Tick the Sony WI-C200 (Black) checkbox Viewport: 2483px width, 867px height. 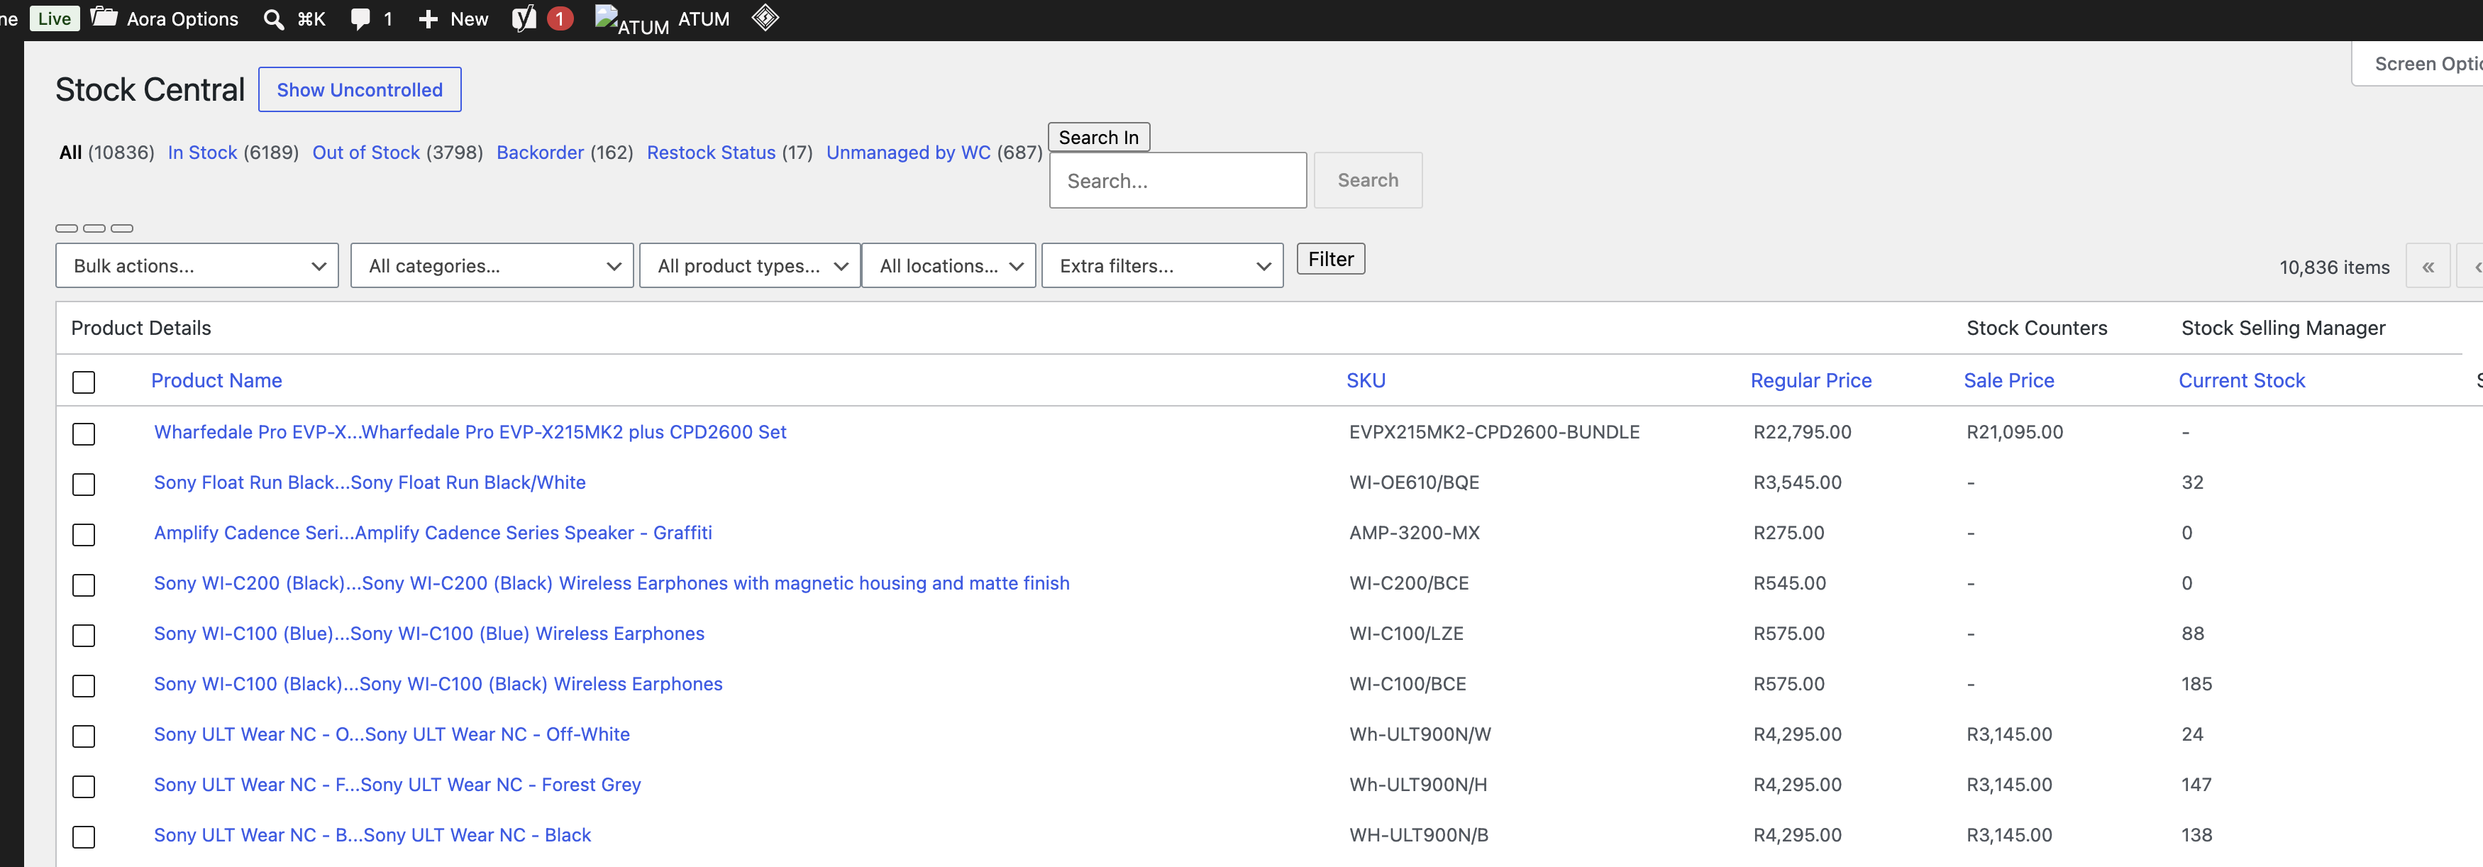[84, 585]
